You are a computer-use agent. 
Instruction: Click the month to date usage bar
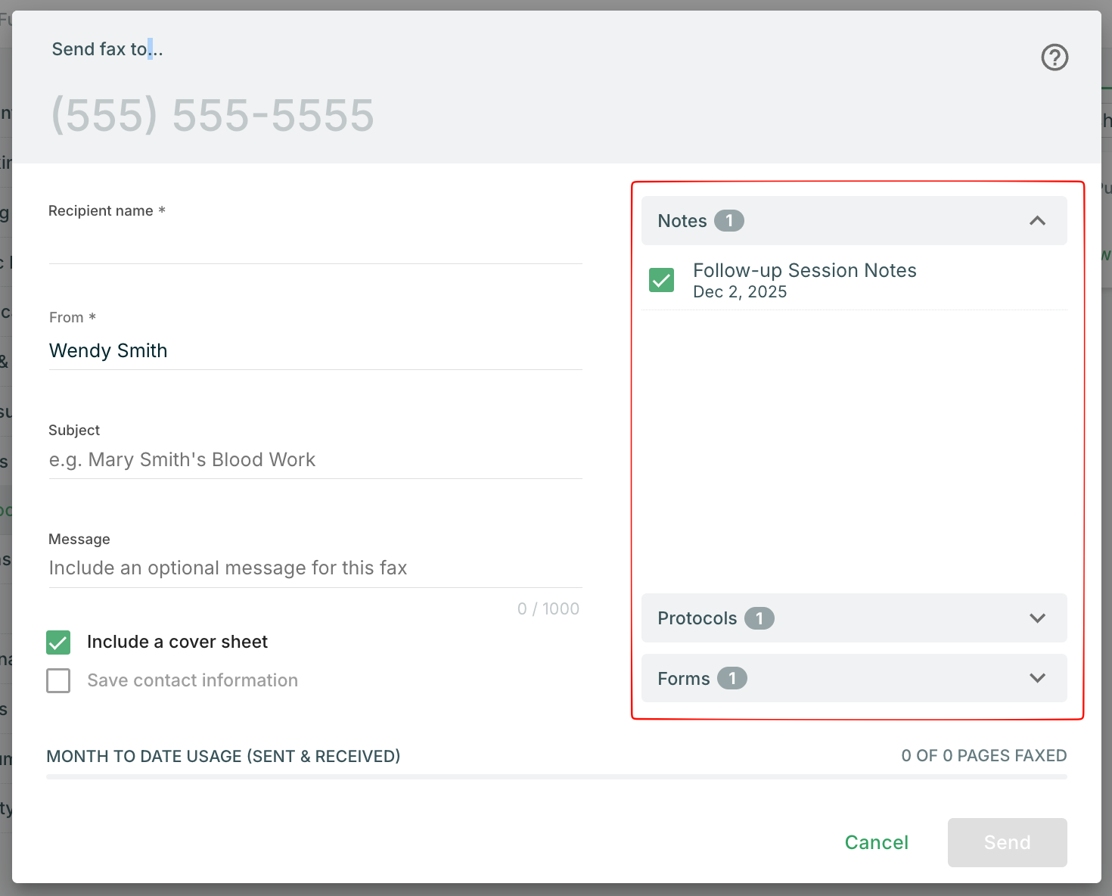556,776
